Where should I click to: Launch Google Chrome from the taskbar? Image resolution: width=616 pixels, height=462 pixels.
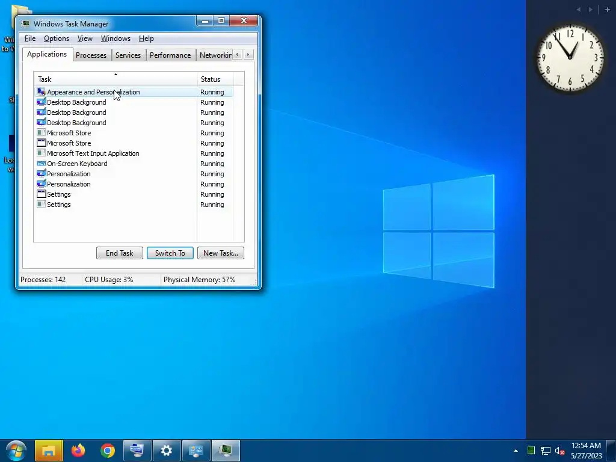pos(108,450)
